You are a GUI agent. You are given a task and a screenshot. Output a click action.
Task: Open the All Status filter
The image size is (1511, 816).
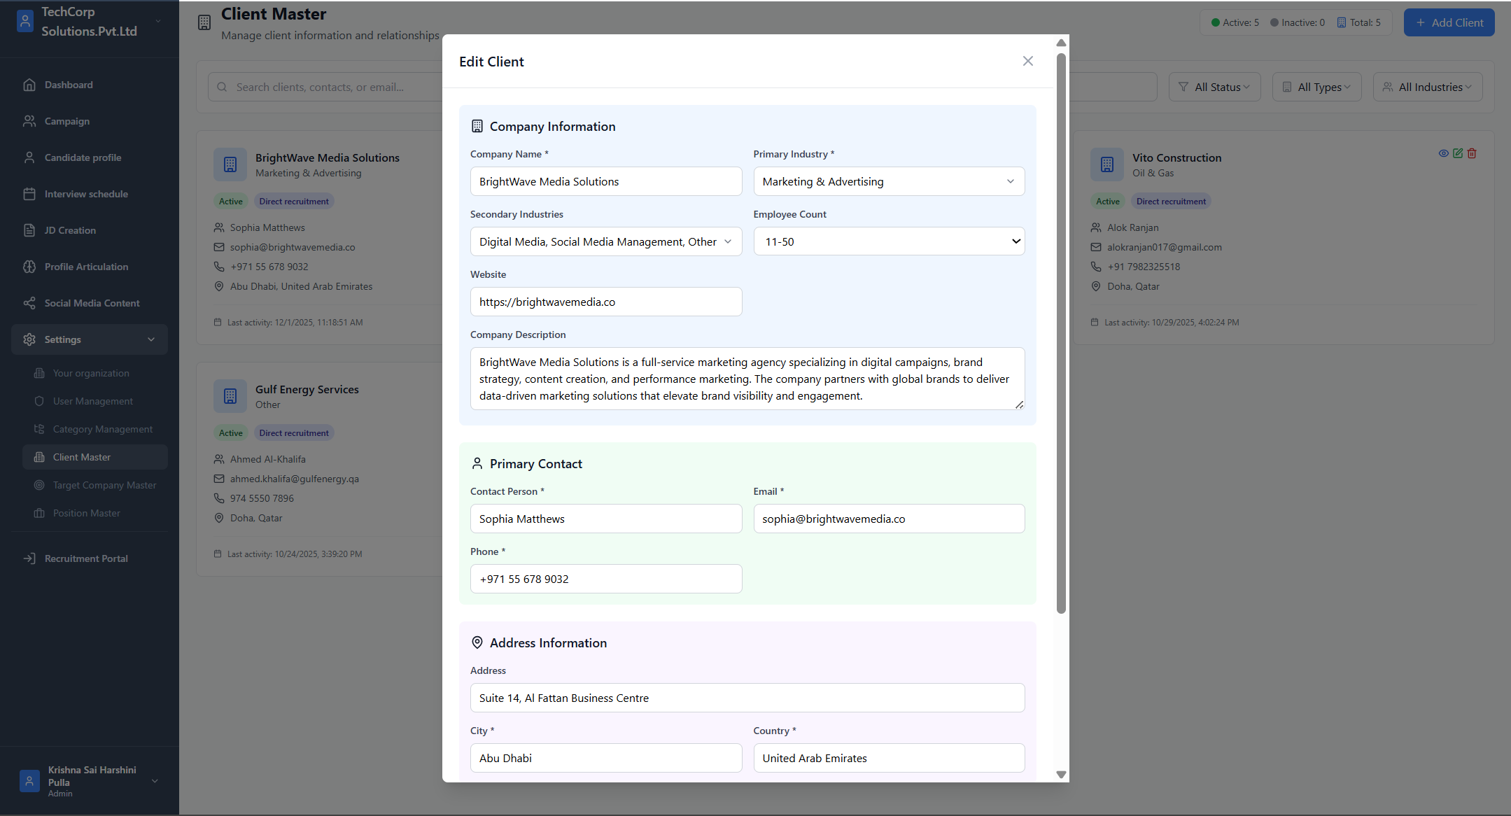point(1214,87)
